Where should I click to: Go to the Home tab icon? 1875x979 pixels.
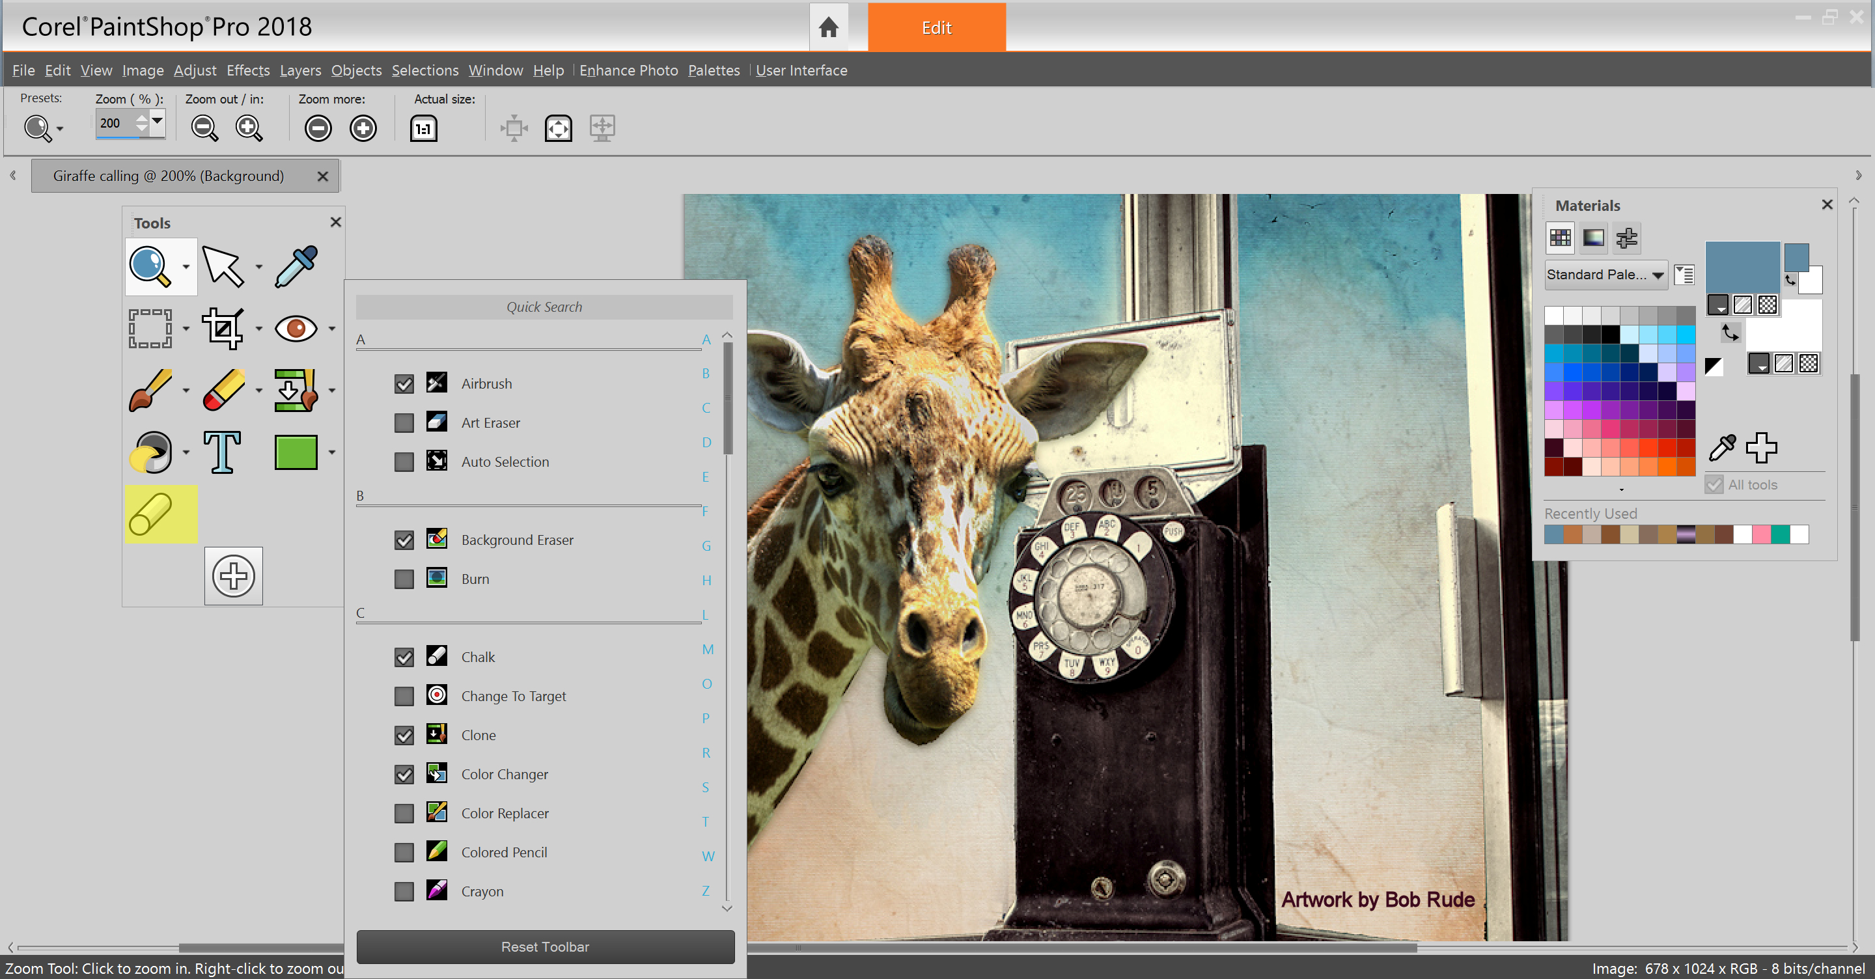[828, 27]
